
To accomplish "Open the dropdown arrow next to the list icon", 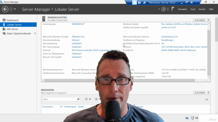I will click(x=90, y=99).
